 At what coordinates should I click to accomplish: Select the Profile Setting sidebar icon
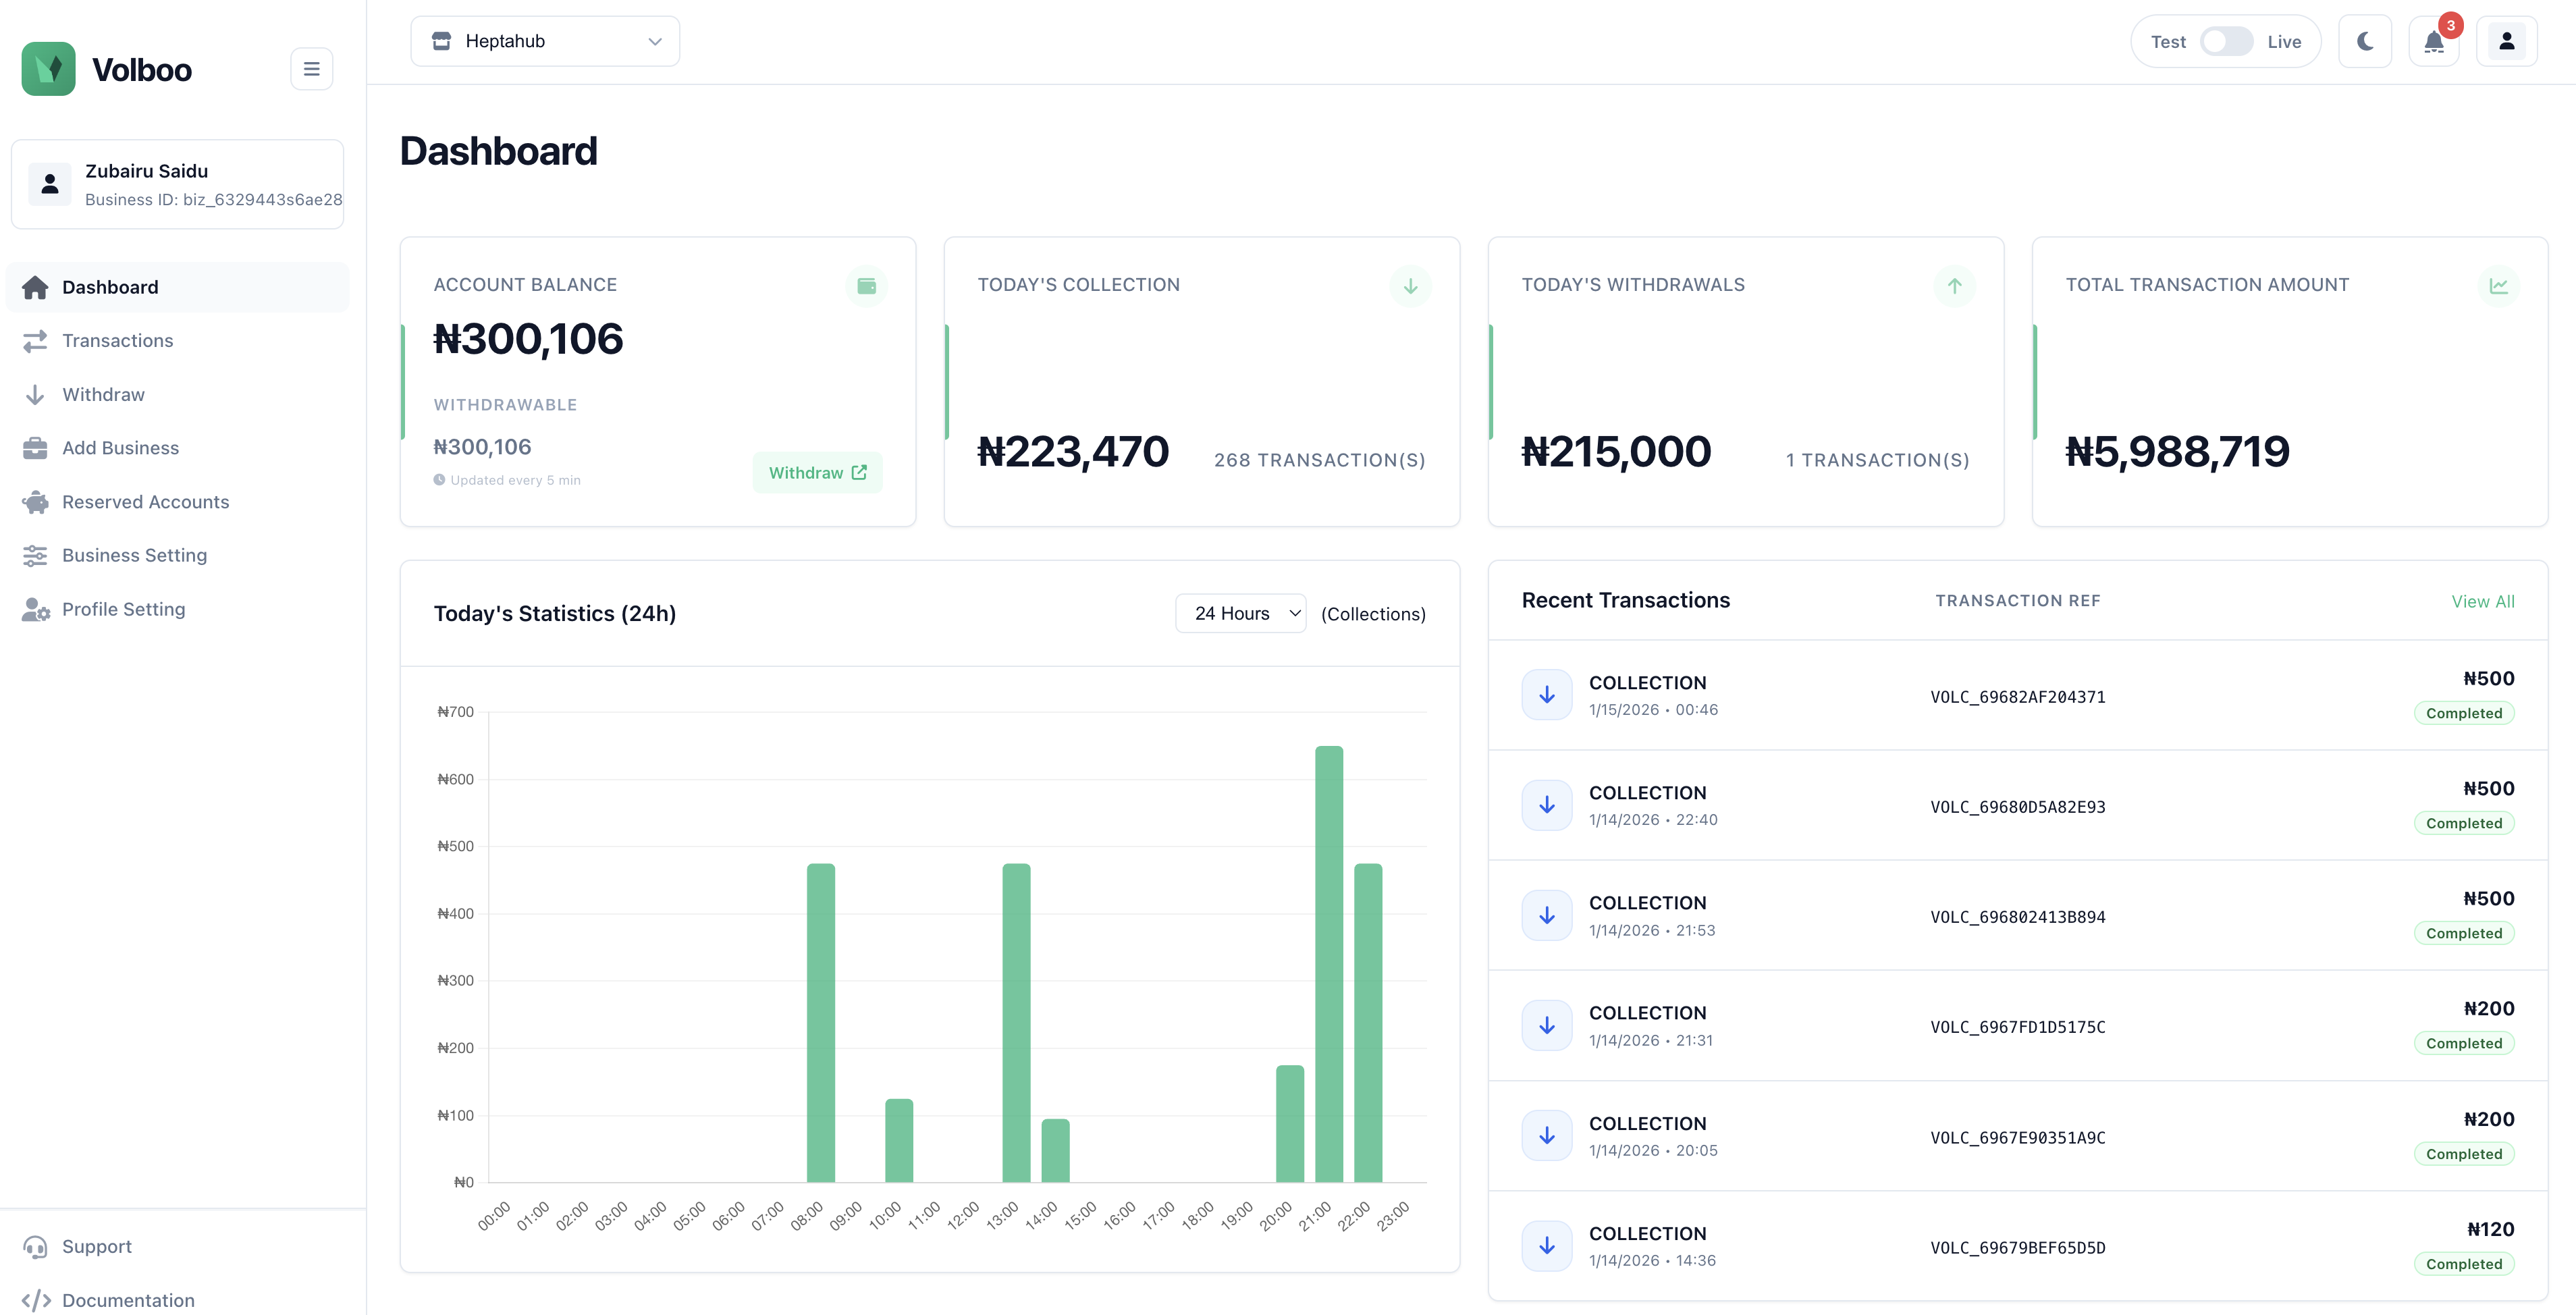(x=36, y=609)
